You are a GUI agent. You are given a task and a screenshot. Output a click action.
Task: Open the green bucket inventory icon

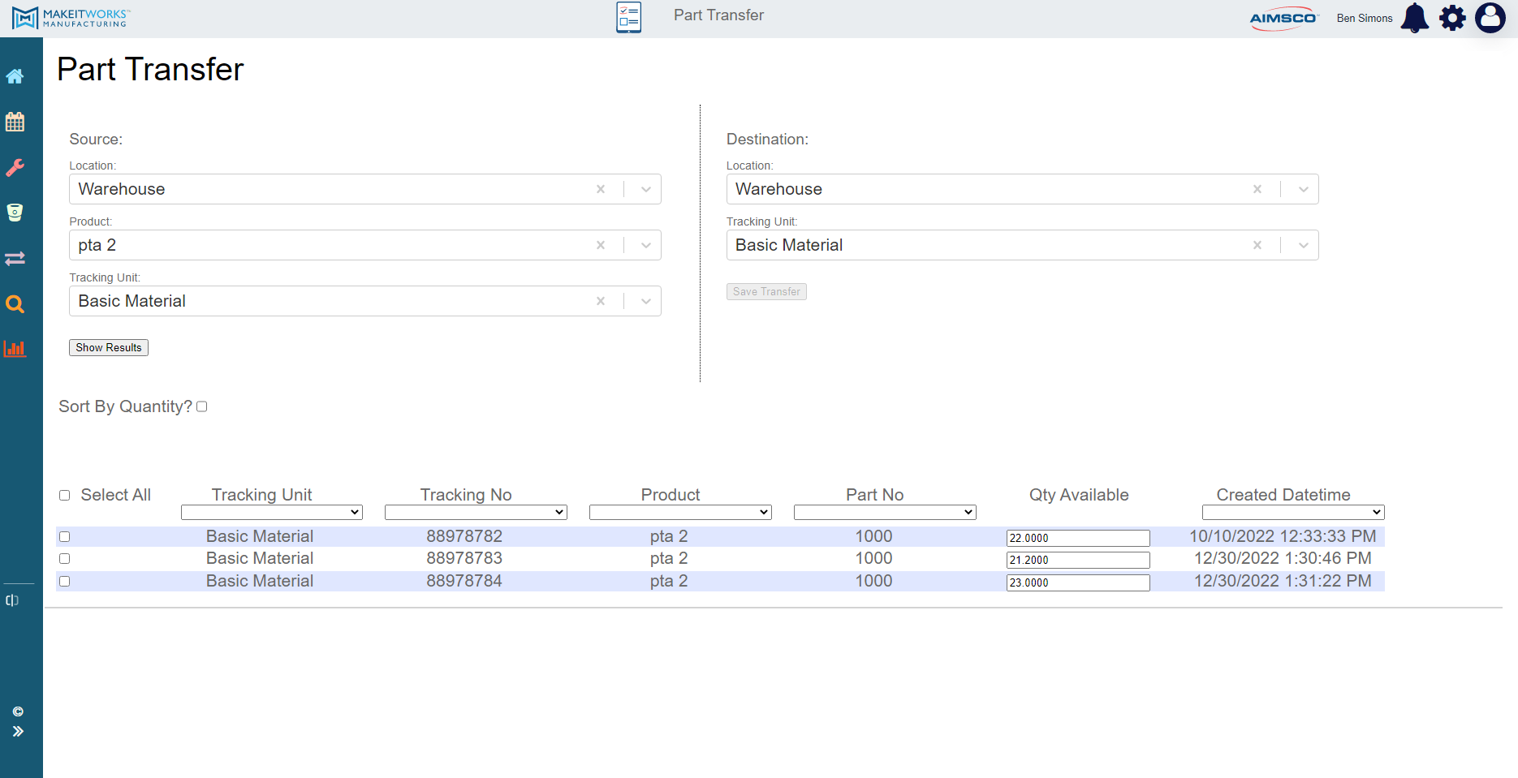point(15,213)
